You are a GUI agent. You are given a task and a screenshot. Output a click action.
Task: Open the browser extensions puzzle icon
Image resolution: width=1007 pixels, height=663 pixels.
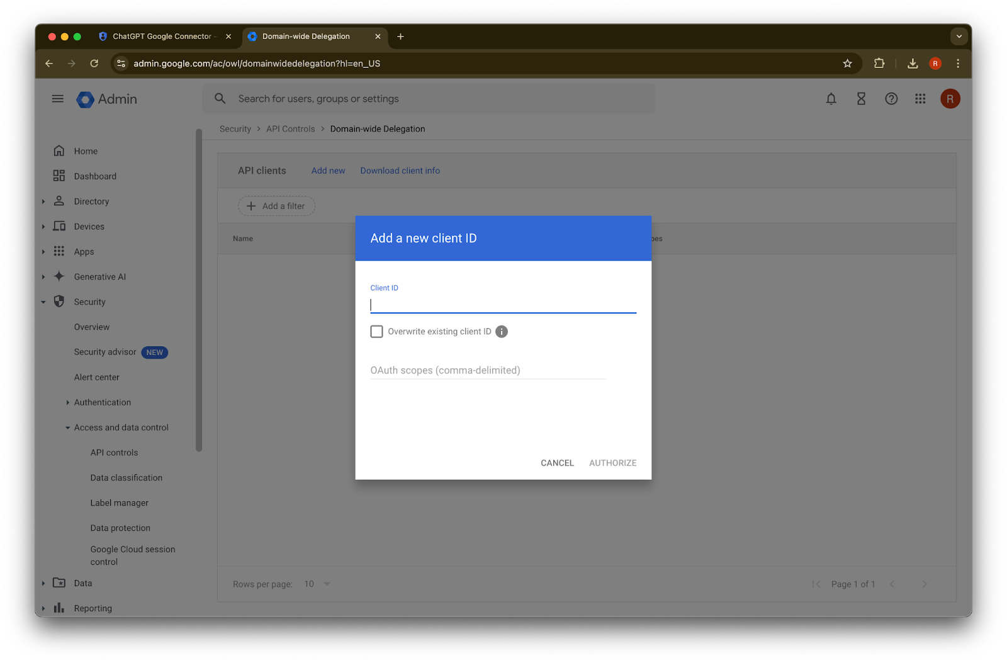point(879,64)
